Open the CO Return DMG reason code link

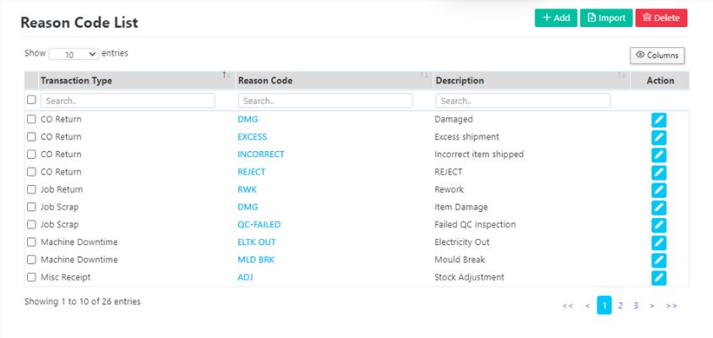tap(248, 119)
